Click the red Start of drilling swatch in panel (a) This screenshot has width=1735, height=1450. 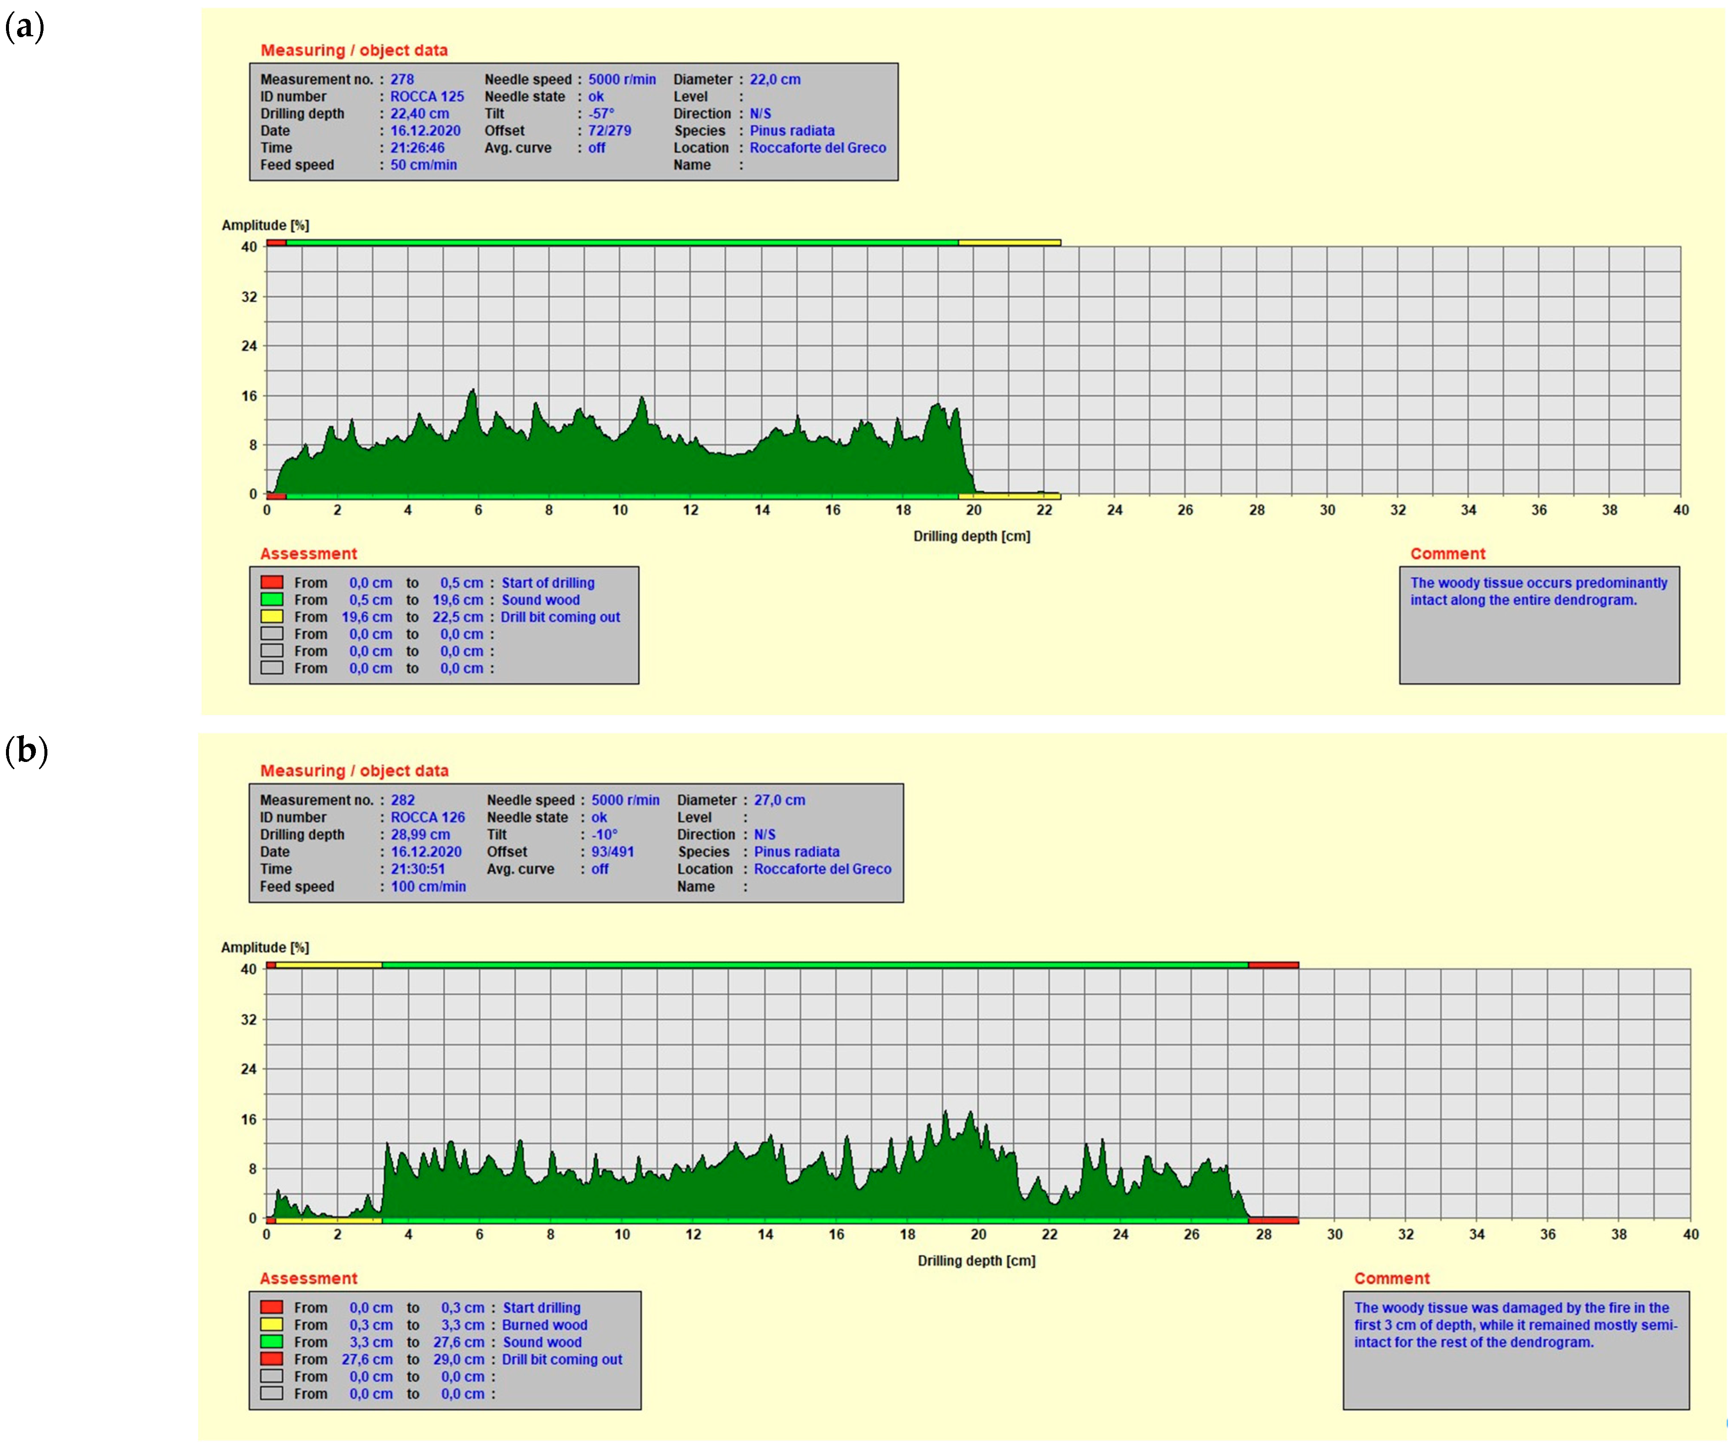[x=272, y=583]
